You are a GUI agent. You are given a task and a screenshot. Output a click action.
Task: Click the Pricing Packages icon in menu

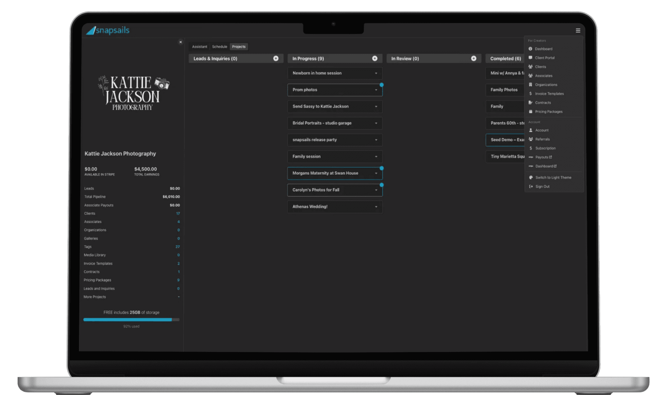coord(530,111)
